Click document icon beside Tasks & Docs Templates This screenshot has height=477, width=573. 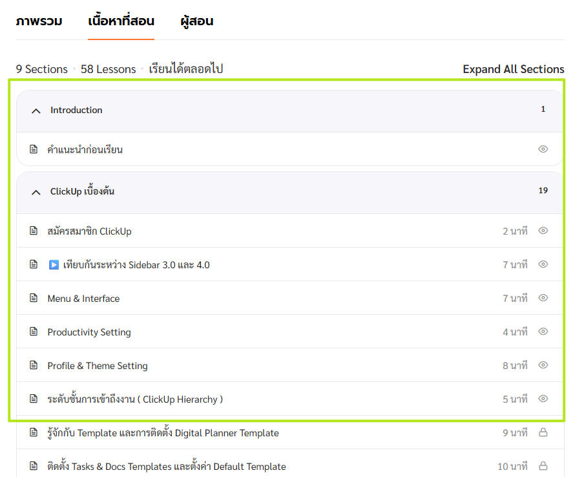click(34, 466)
